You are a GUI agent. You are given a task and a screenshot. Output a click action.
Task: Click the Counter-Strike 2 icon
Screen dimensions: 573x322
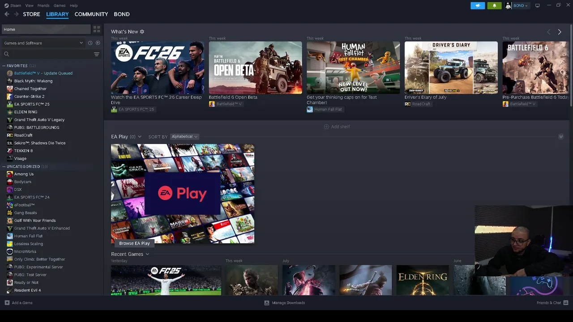pos(10,97)
